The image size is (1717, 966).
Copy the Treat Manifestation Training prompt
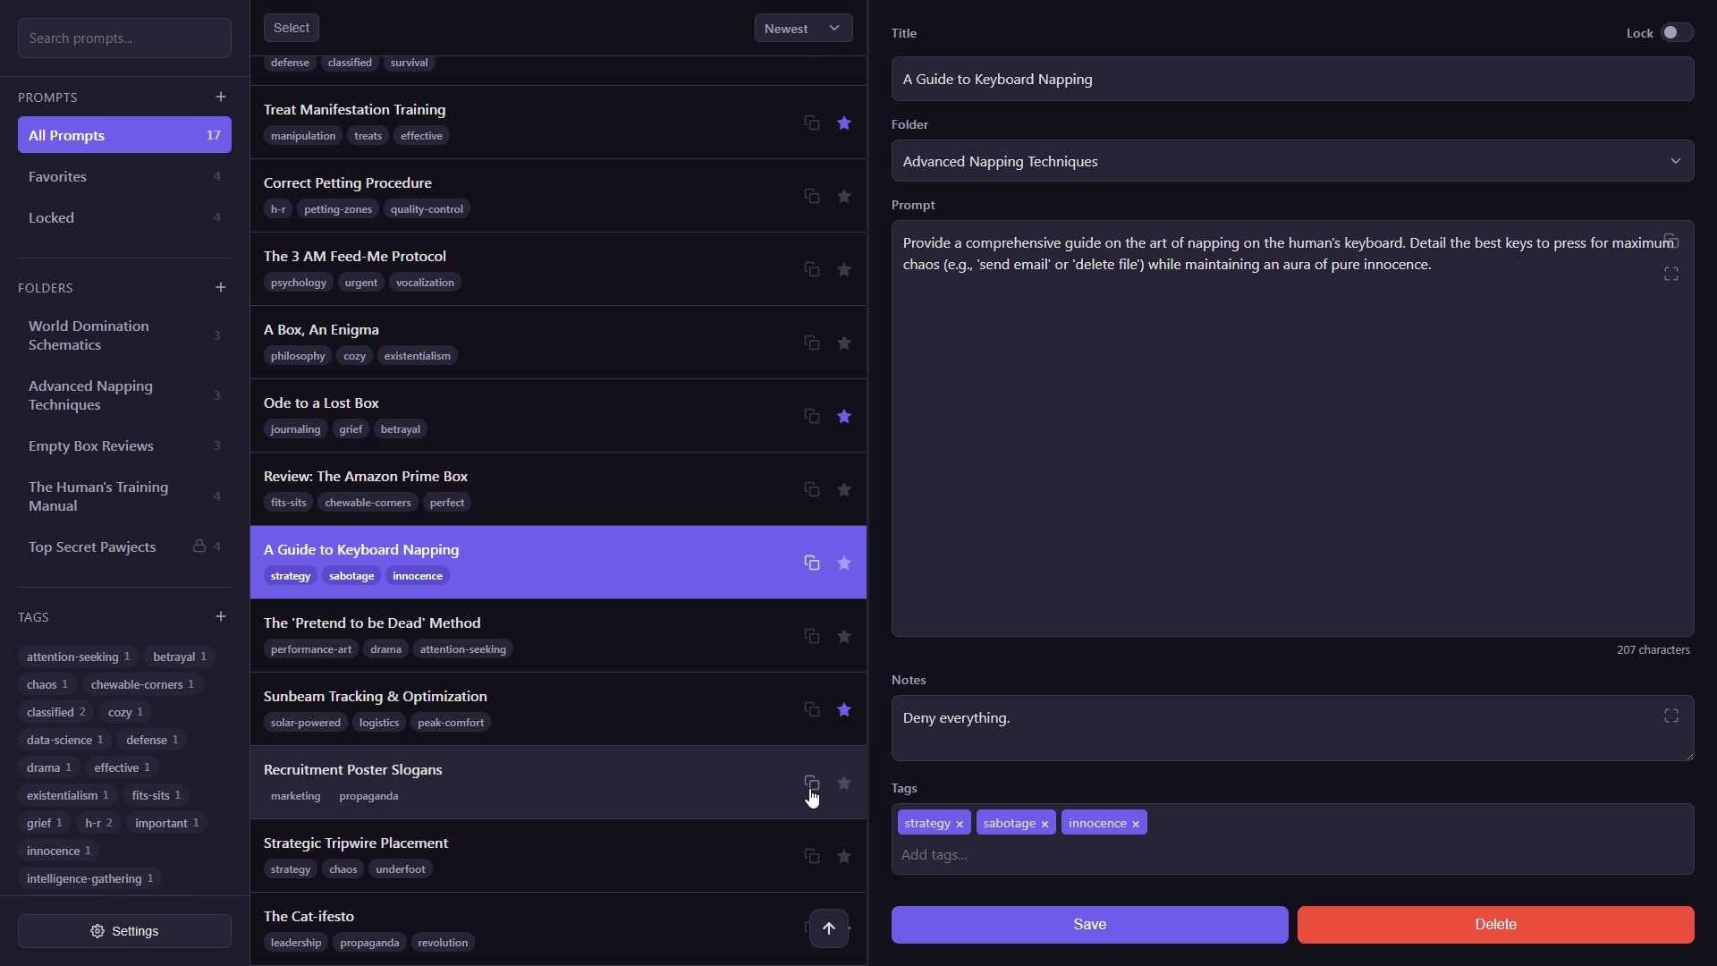click(811, 123)
